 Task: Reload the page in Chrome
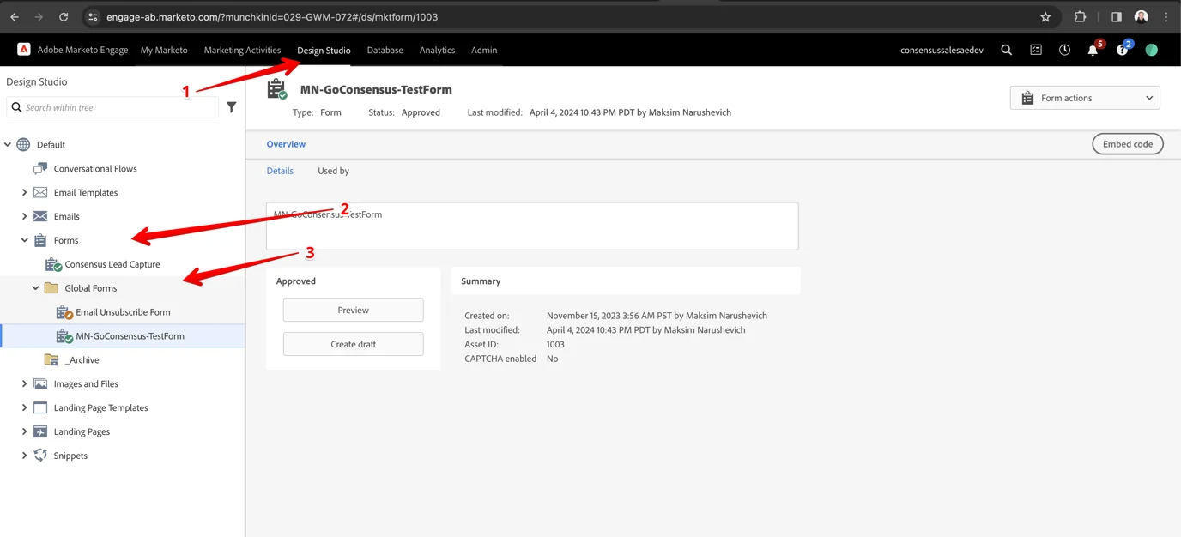point(64,16)
